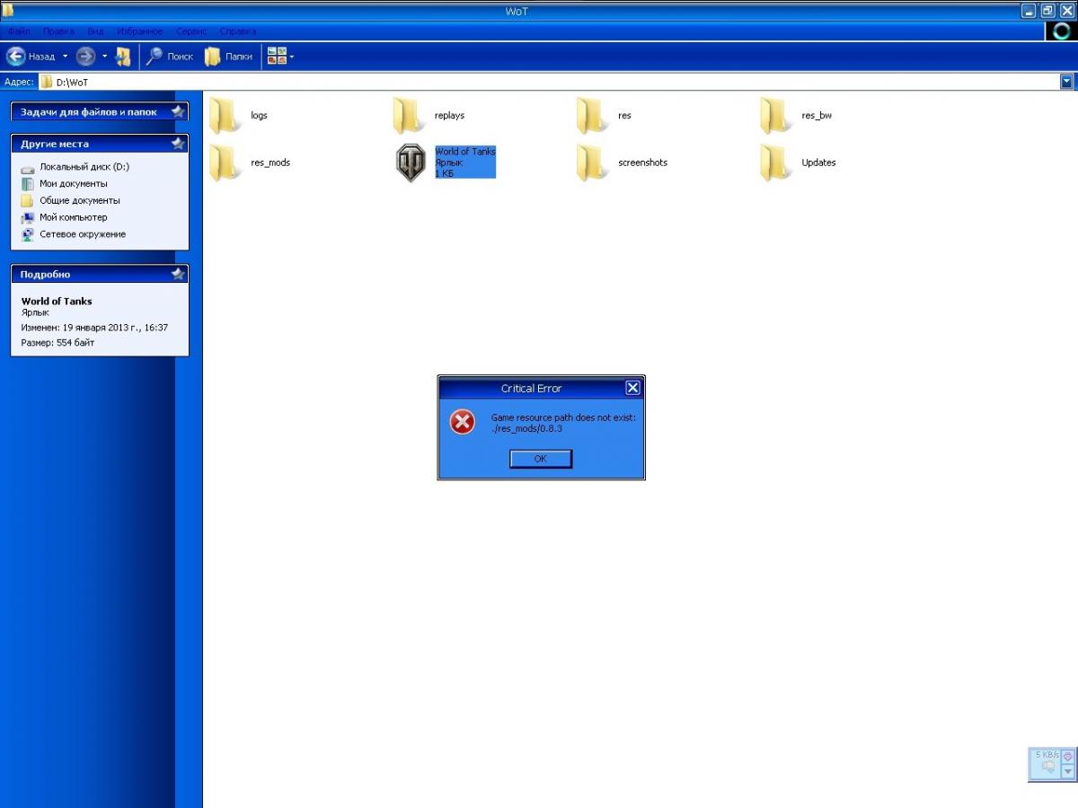Screen dimensions: 1078x808
Task: Click the Мои документы icon
Action: coord(27,184)
